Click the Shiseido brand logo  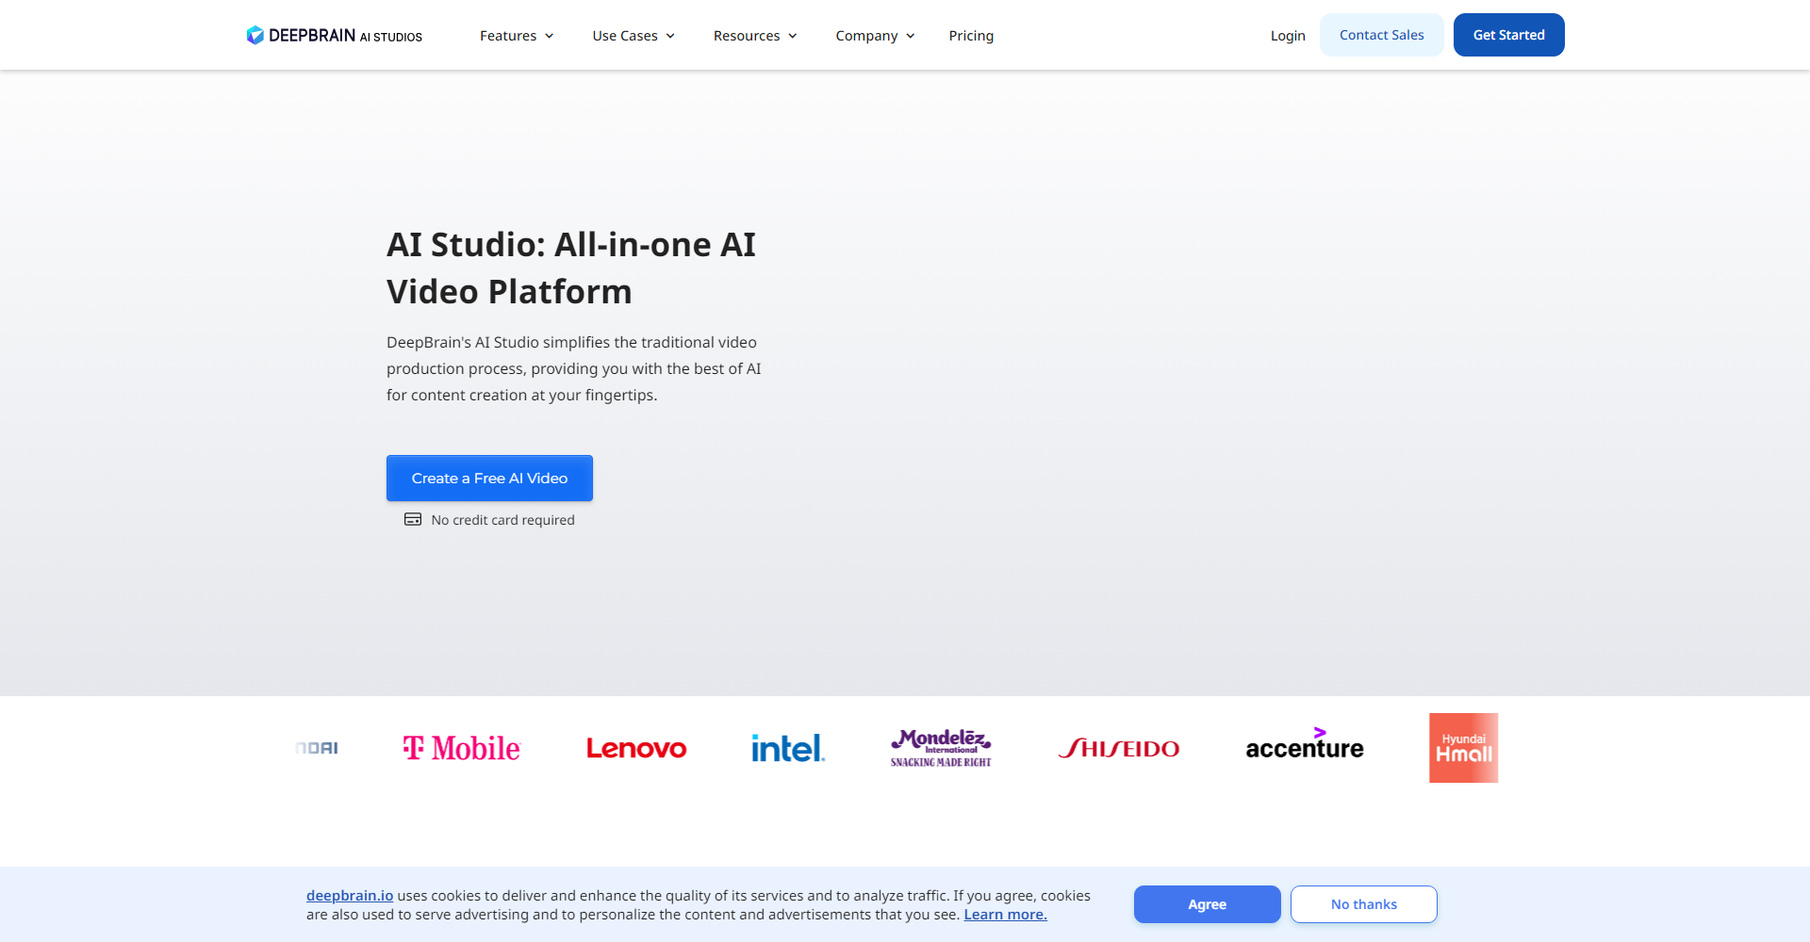(1120, 748)
